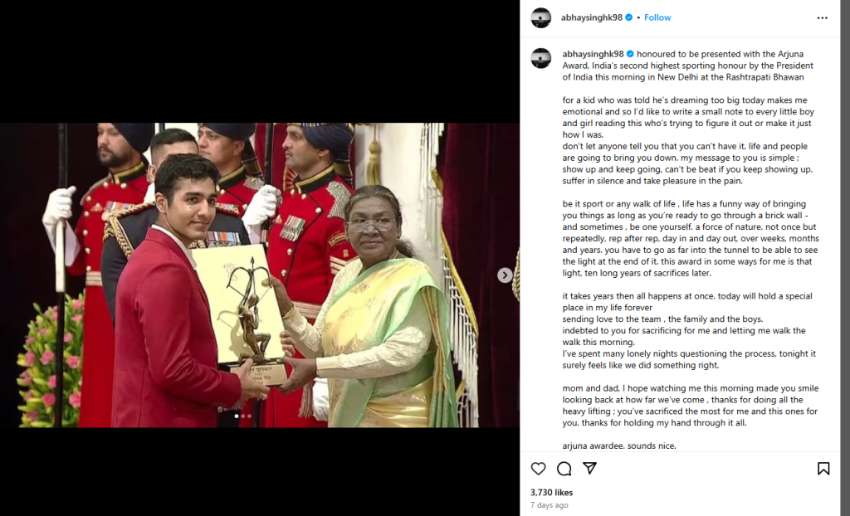Viewport: 850px width, 516px height.
Task: Click the verified badge in the header
Action: click(629, 17)
